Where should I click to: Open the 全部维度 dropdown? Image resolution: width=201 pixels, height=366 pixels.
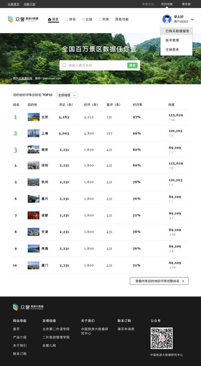pyautogui.click(x=67, y=95)
